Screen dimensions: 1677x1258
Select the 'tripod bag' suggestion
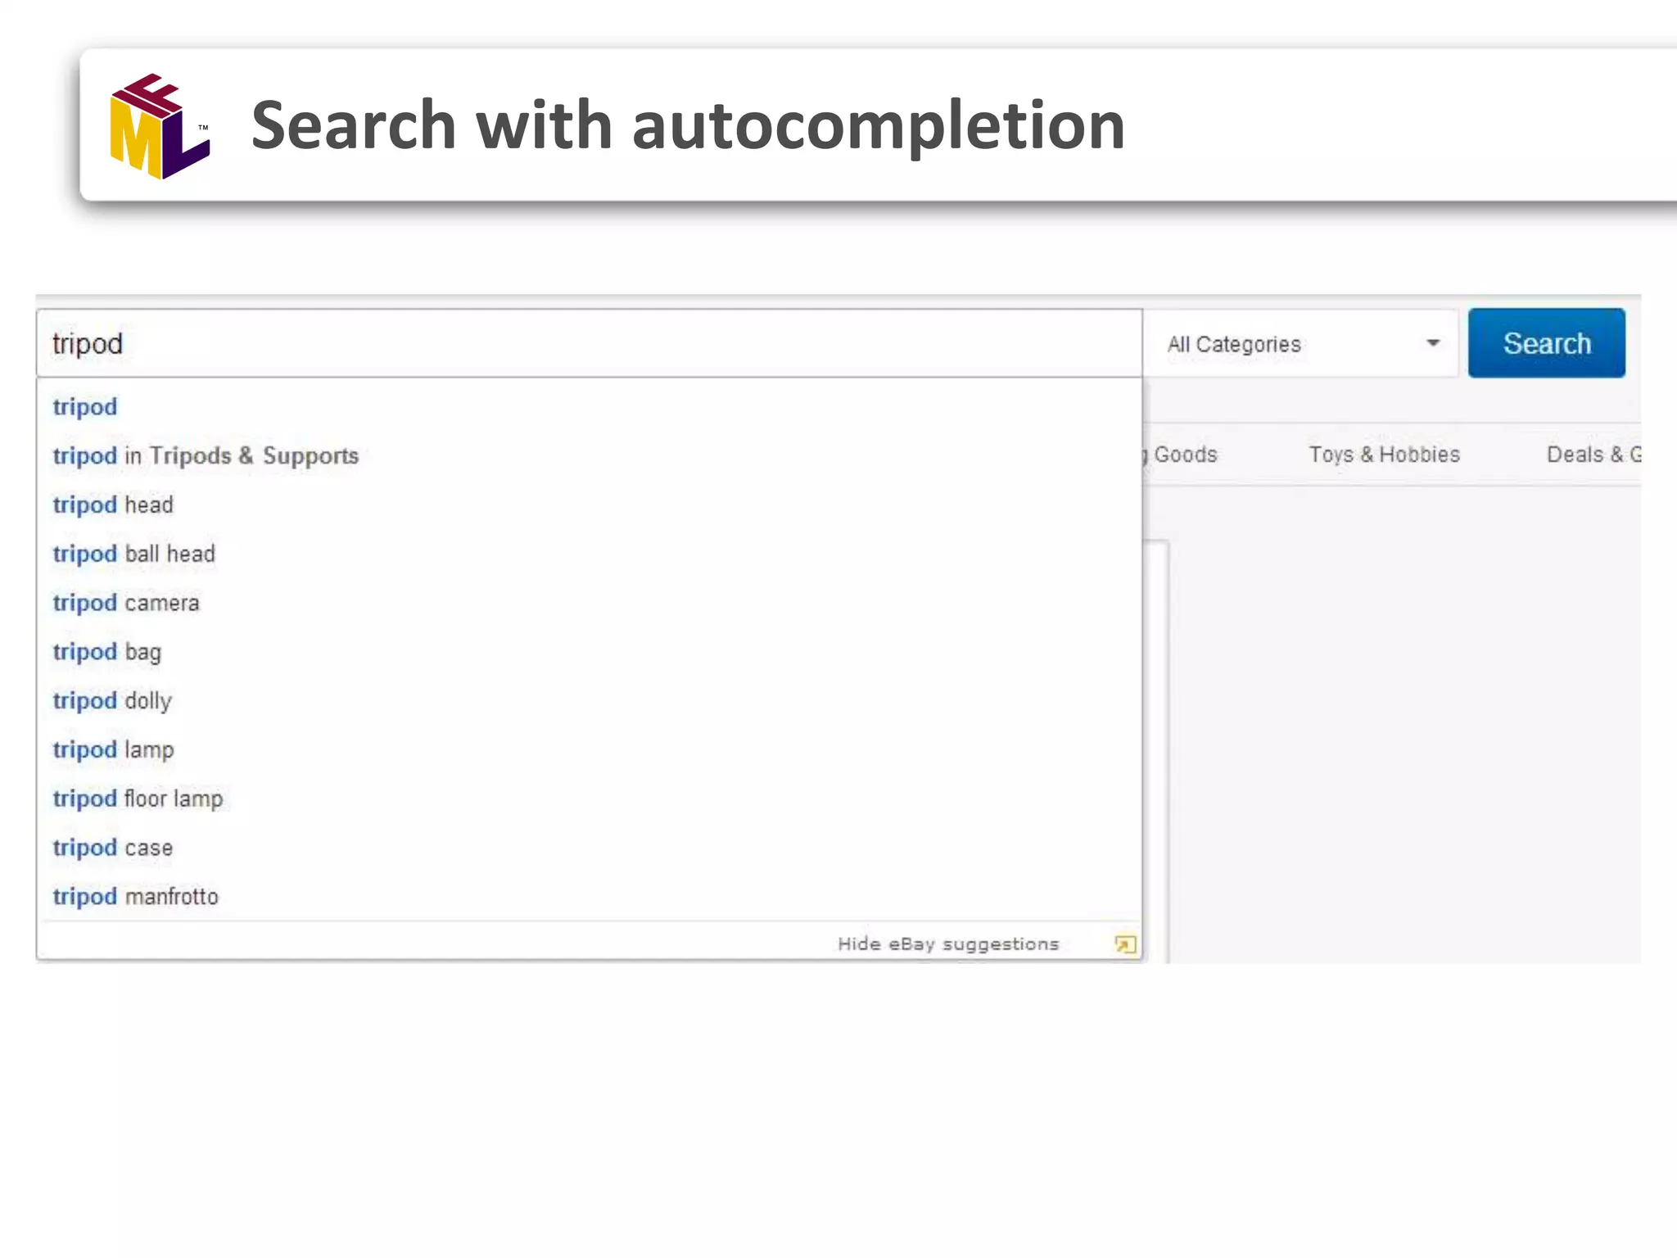107,653
